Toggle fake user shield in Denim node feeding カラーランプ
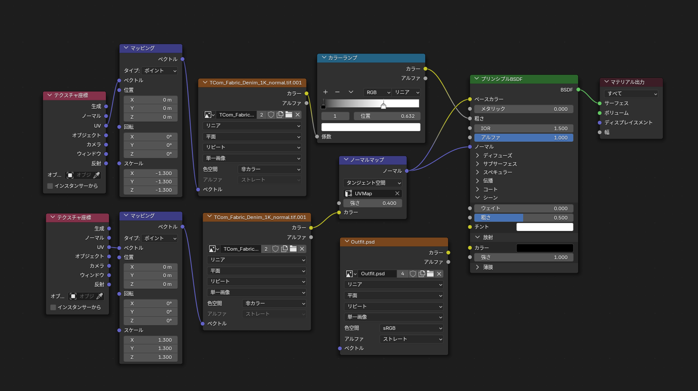This screenshot has width=698, height=391. (x=271, y=115)
